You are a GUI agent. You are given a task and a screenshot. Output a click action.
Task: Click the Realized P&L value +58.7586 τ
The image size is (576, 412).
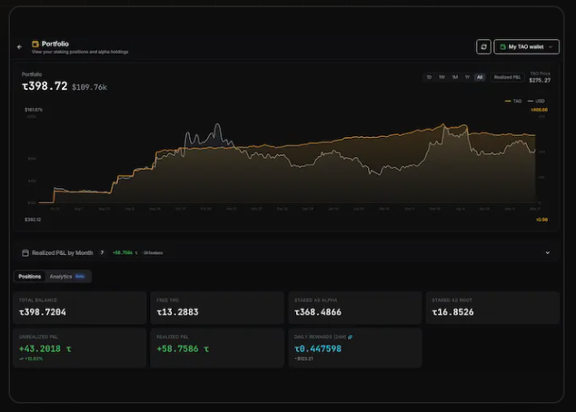(183, 348)
